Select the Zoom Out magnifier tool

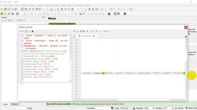point(33,9)
